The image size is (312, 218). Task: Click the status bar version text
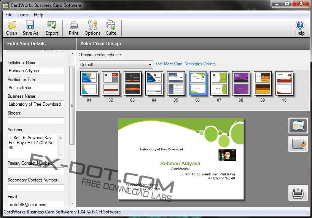click(62, 212)
